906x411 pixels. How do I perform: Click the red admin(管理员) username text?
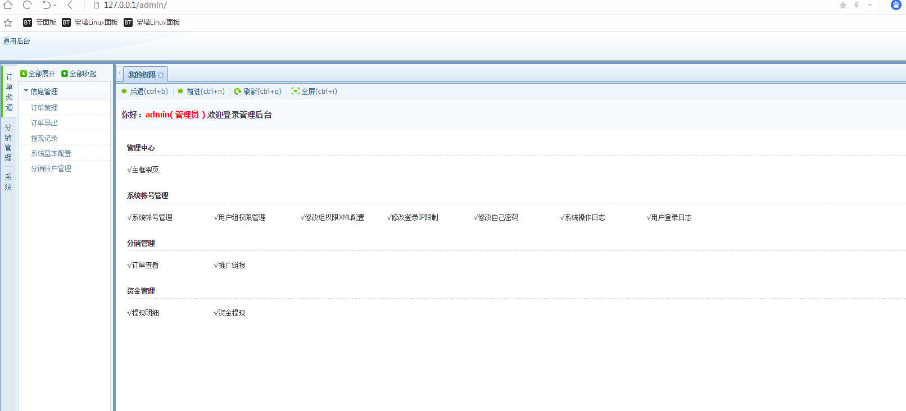(x=175, y=115)
